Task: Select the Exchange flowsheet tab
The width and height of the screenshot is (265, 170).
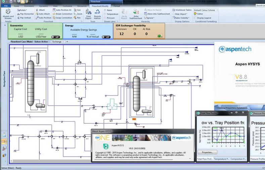Action: (x=57, y=42)
